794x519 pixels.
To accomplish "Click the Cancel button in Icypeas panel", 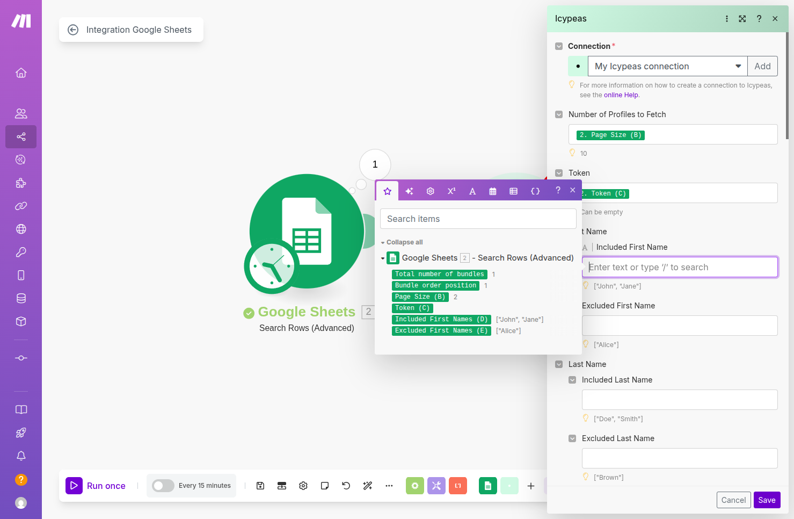I will (733, 500).
